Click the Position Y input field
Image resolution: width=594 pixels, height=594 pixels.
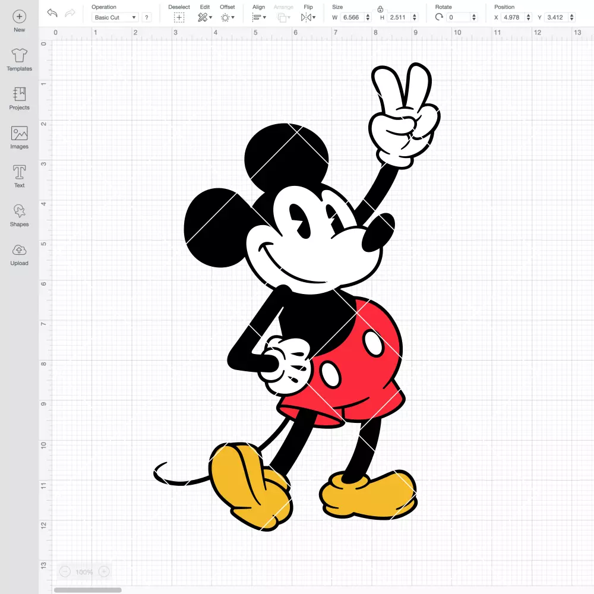click(x=557, y=17)
